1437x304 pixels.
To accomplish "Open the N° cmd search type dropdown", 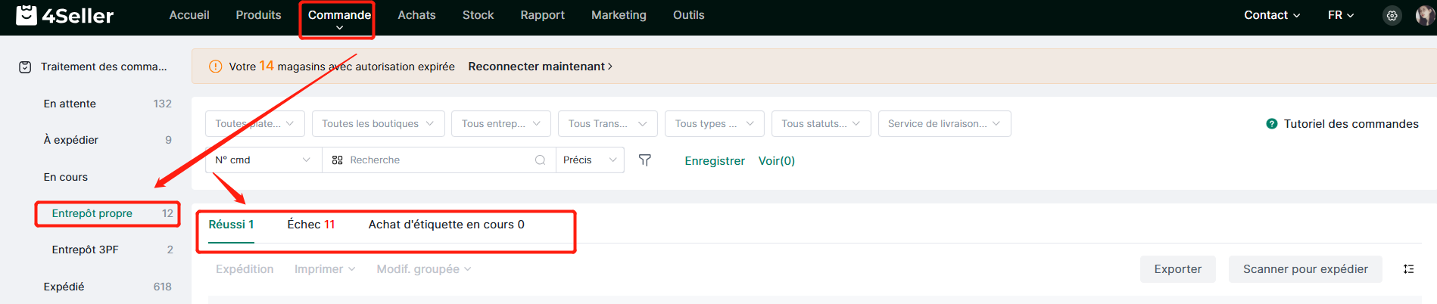I will point(263,160).
